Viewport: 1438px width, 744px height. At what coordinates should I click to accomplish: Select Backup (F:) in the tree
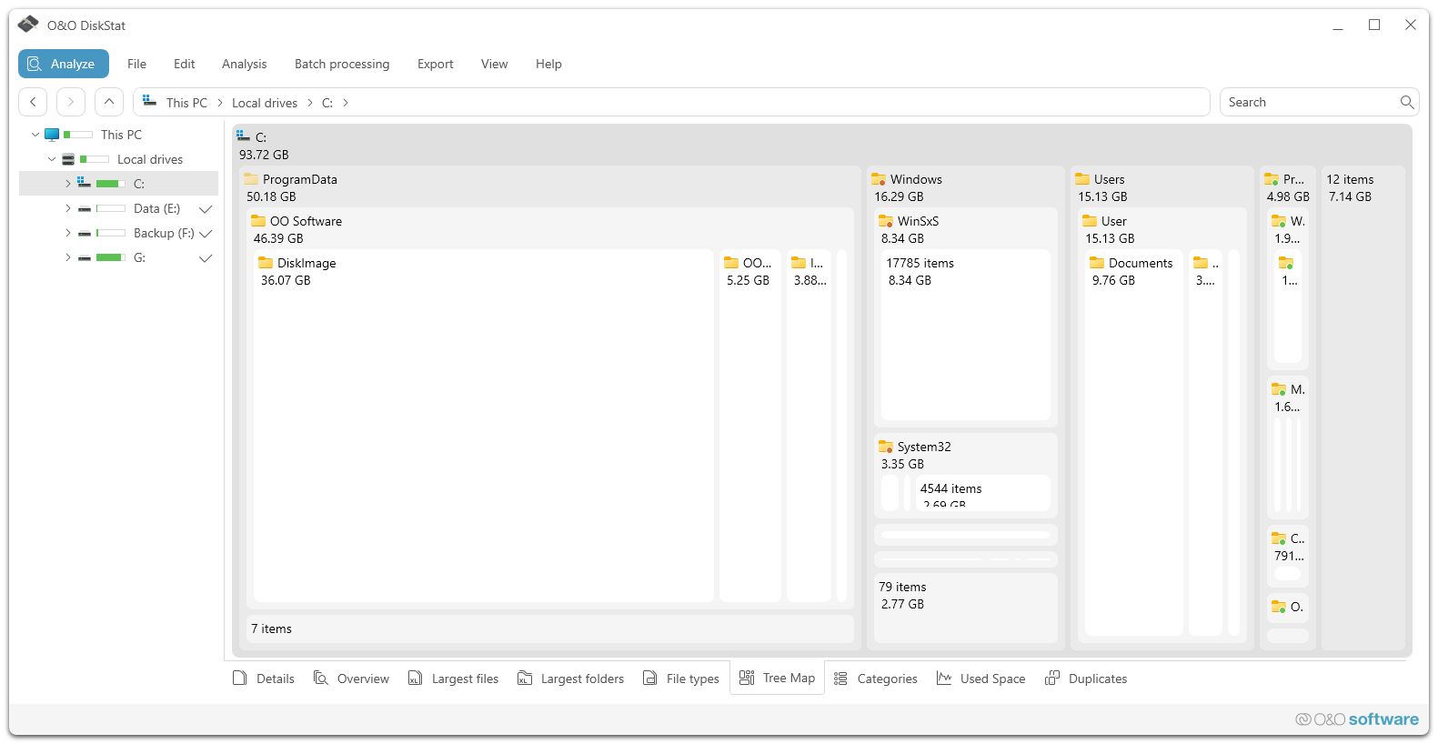[164, 233]
